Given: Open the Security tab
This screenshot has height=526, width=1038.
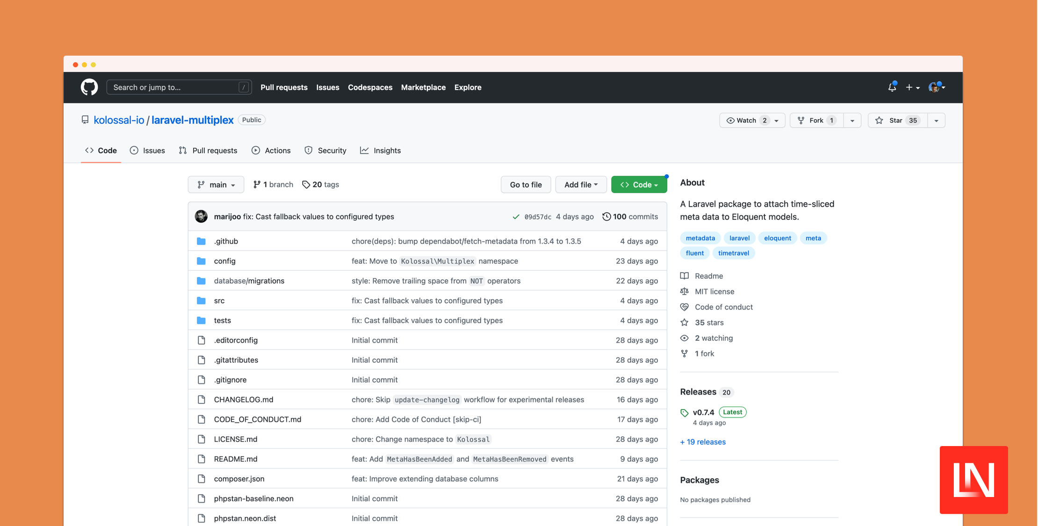Looking at the screenshot, I should pos(325,151).
